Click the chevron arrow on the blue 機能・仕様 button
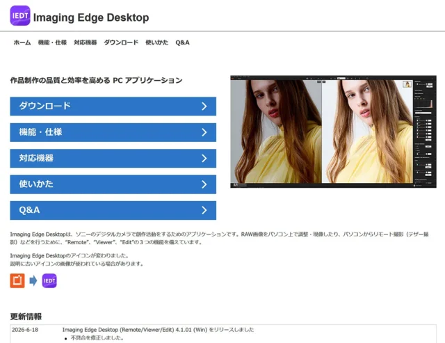445x343 pixels. pyautogui.click(x=204, y=132)
